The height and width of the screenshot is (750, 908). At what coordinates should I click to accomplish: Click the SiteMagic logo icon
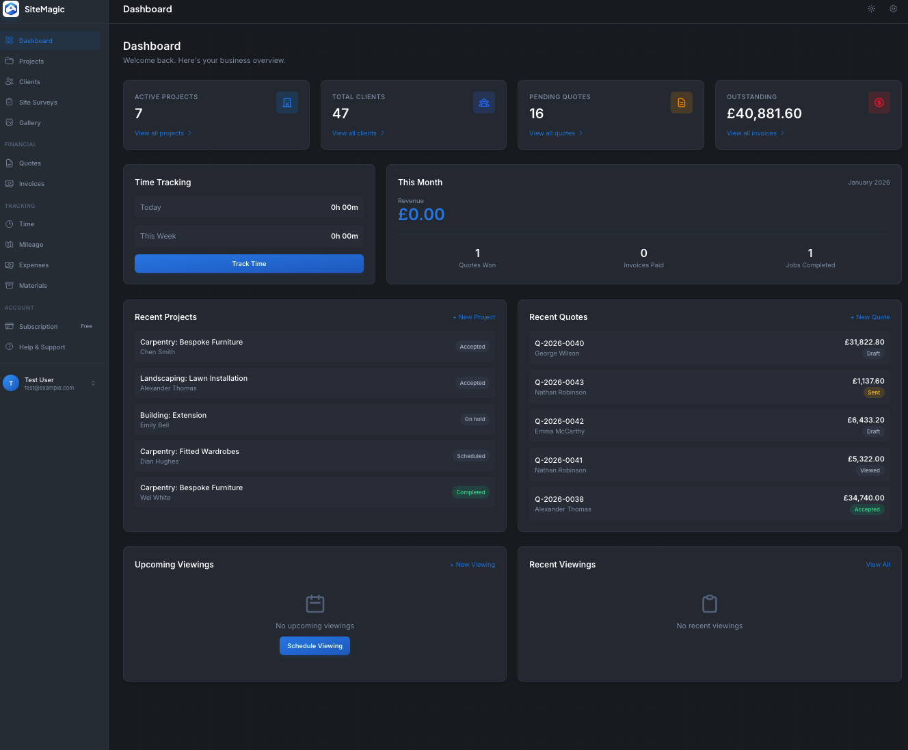[x=11, y=10]
